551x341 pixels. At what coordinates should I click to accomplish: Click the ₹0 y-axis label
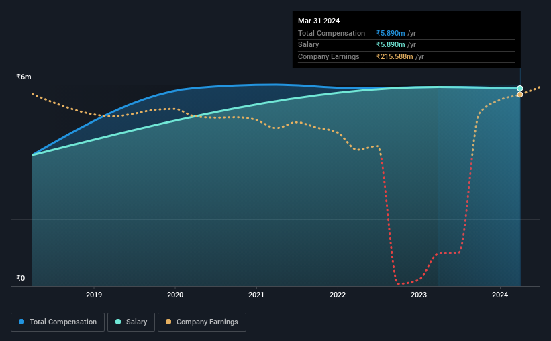20,278
